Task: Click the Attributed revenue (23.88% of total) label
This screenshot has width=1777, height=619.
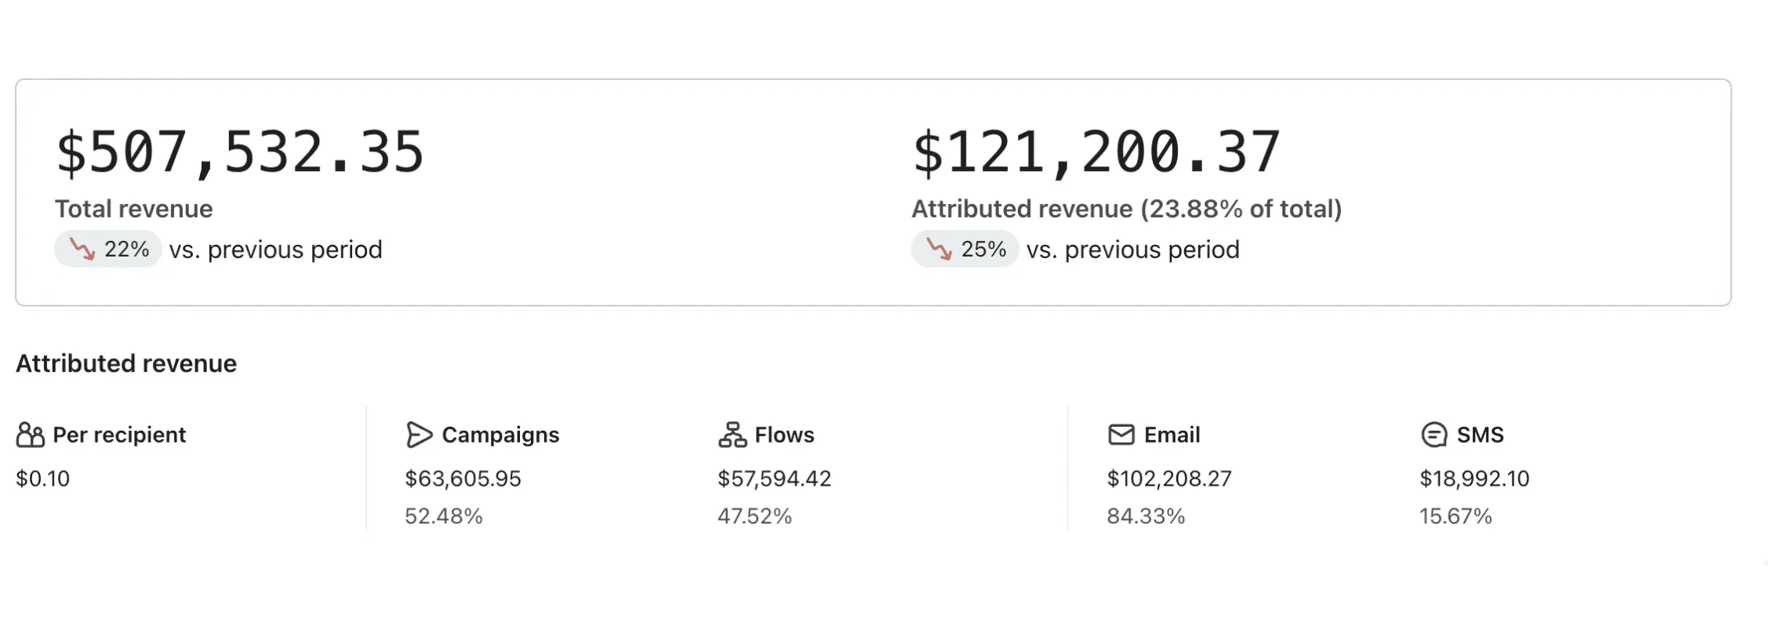Action: 1126,209
